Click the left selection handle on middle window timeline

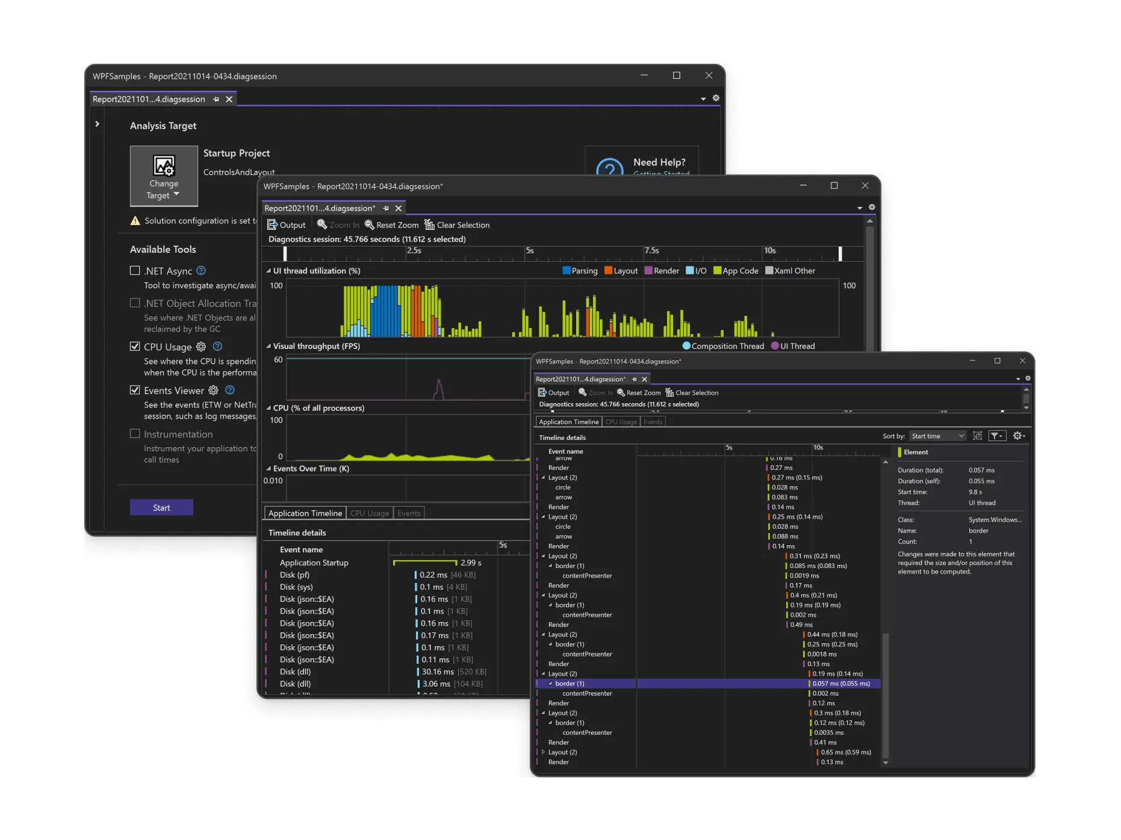point(285,253)
